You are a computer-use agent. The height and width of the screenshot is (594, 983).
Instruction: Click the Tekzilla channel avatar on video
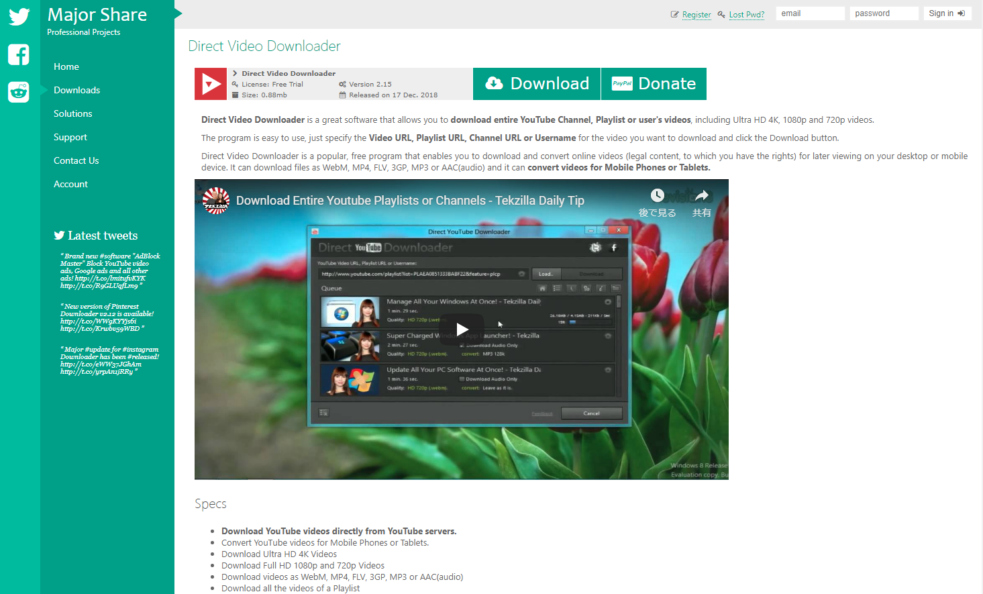(x=216, y=201)
